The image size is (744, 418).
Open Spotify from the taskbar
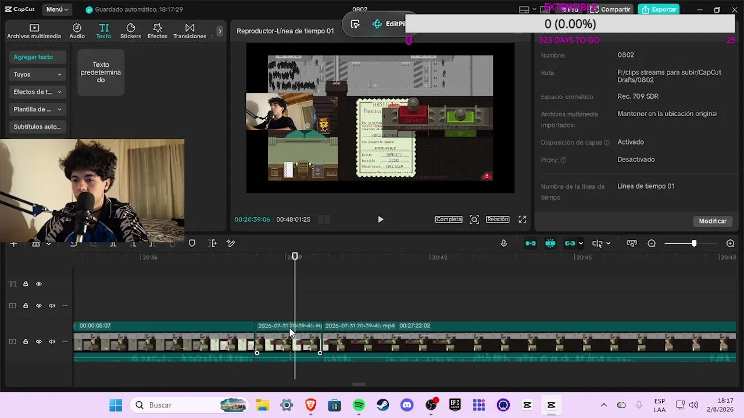tap(359, 405)
